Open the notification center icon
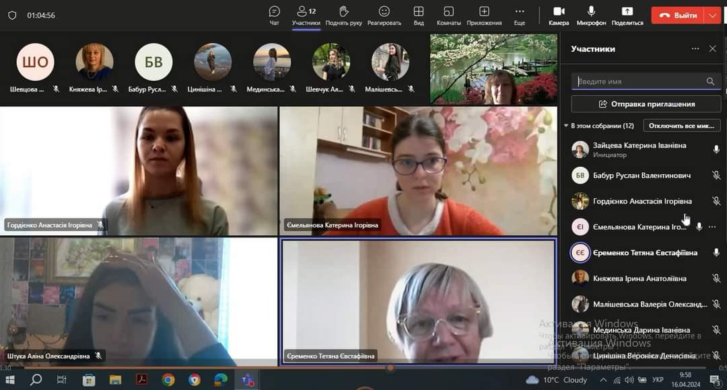Viewport: 727px width, 390px height. pyautogui.click(x=716, y=381)
